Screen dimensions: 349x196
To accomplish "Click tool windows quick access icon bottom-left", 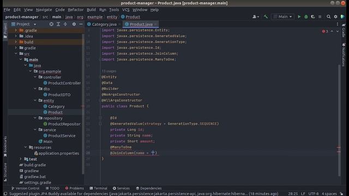I will click(x=5, y=194).
